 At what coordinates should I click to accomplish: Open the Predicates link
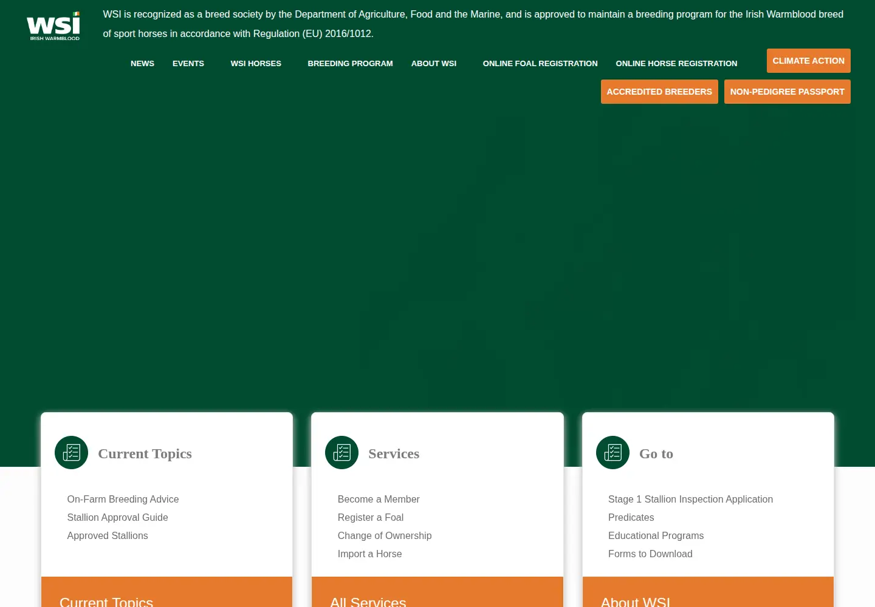[x=631, y=517]
